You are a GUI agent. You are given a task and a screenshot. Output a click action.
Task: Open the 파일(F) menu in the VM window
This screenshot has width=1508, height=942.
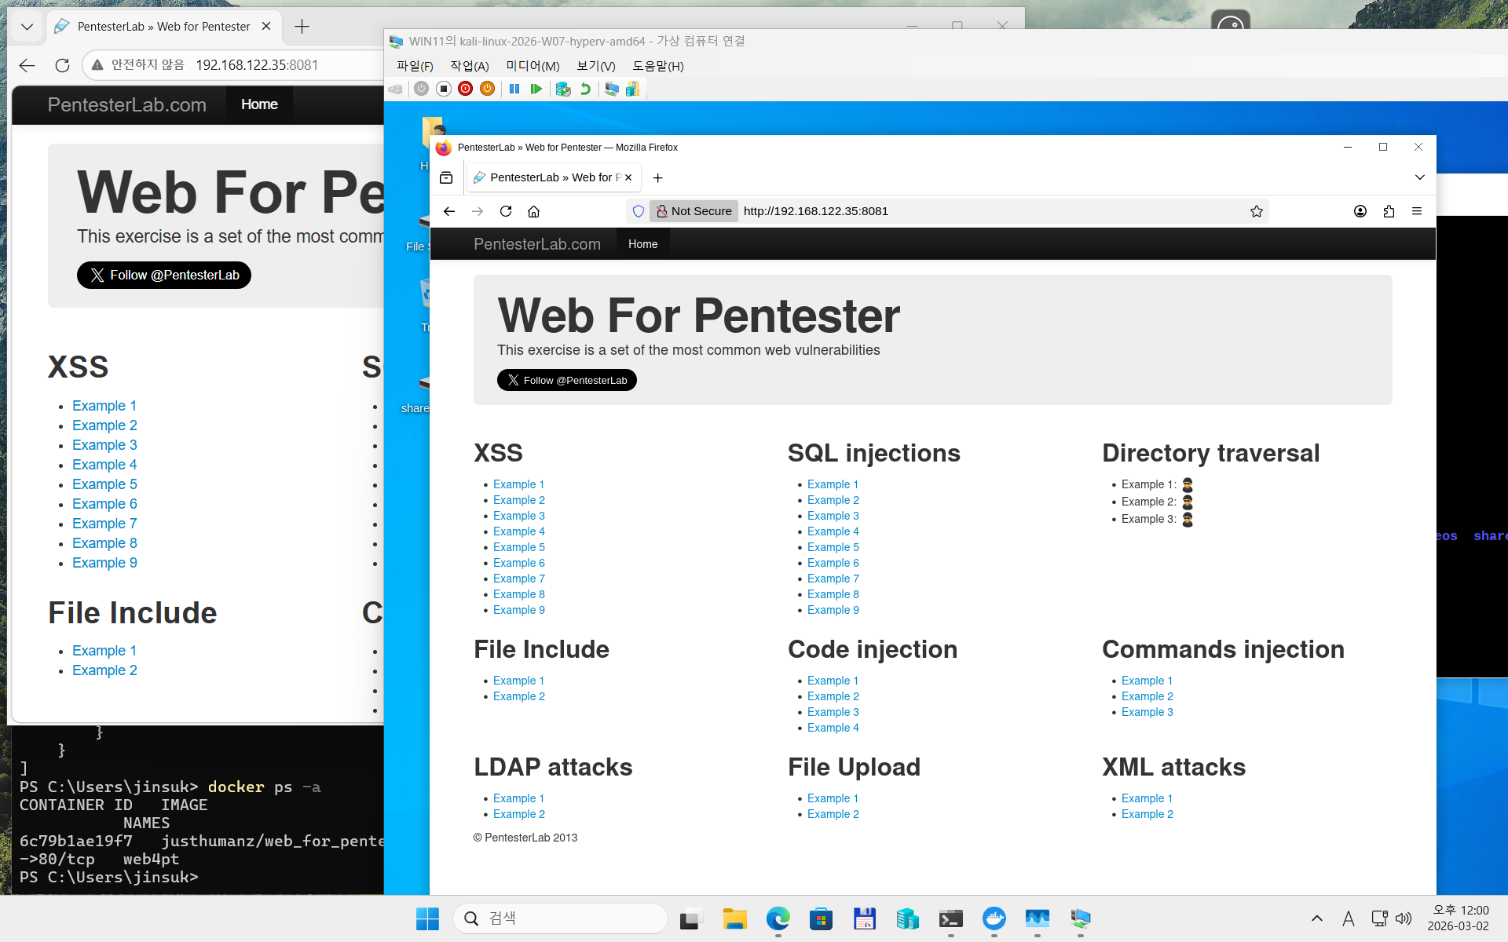coord(415,66)
